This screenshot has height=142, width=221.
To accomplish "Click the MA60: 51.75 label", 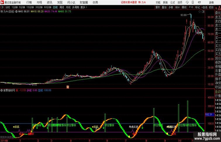I will [65, 12].
